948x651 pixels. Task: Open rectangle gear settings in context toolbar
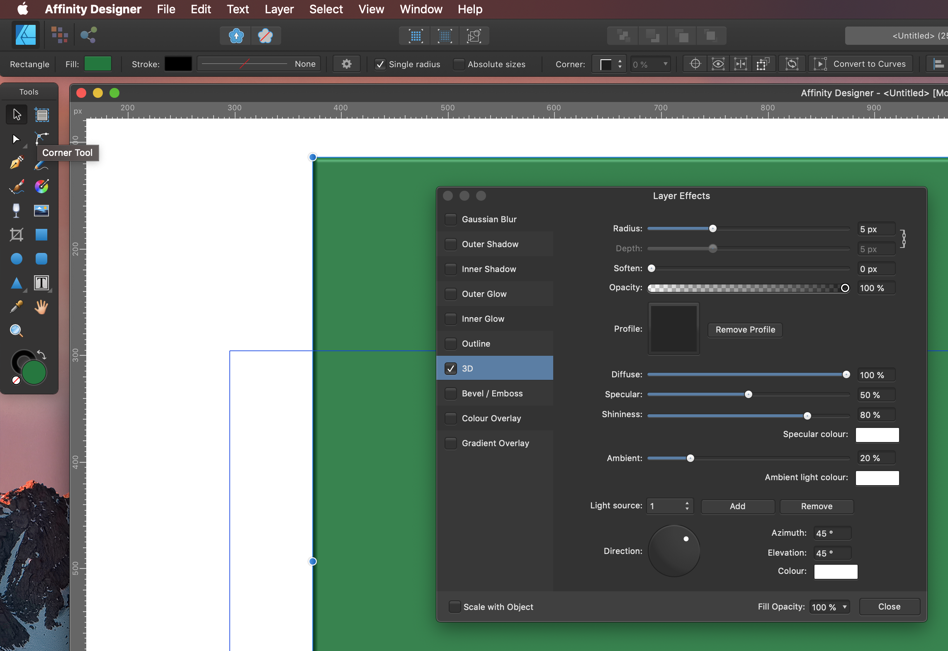[347, 64]
